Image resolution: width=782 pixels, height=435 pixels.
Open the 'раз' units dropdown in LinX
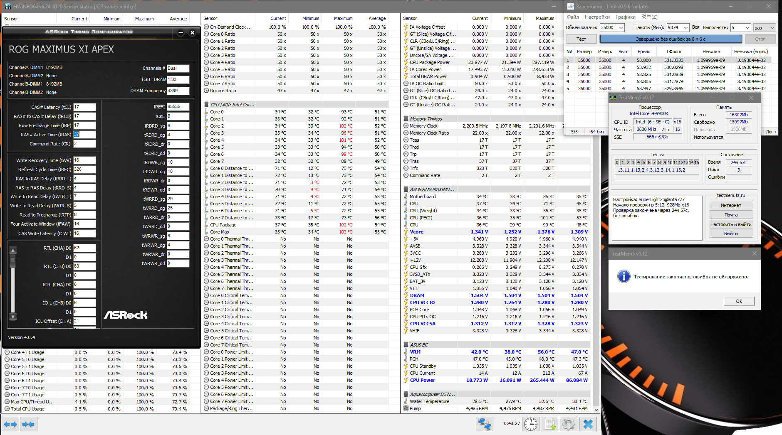pos(772,28)
